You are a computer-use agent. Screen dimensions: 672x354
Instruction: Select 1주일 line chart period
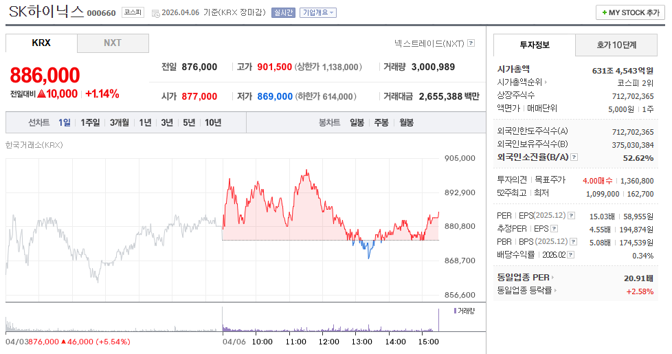point(90,122)
